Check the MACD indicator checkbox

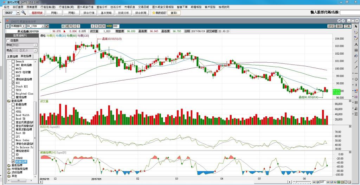coord(13,69)
